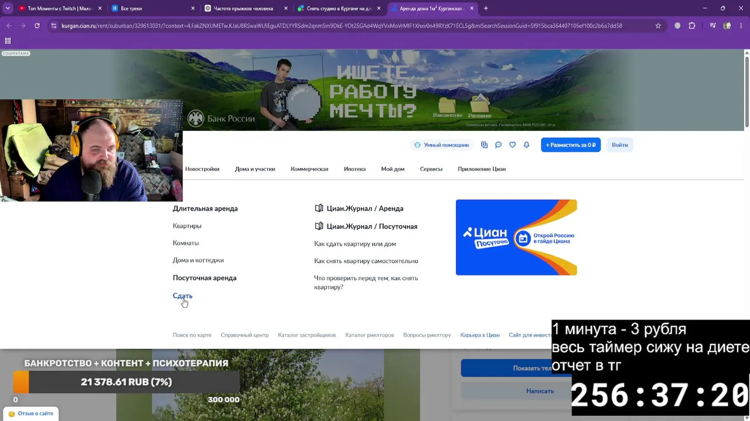Open the Chrome three-dot menu
The height and width of the screenshot is (421, 750).
click(741, 26)
